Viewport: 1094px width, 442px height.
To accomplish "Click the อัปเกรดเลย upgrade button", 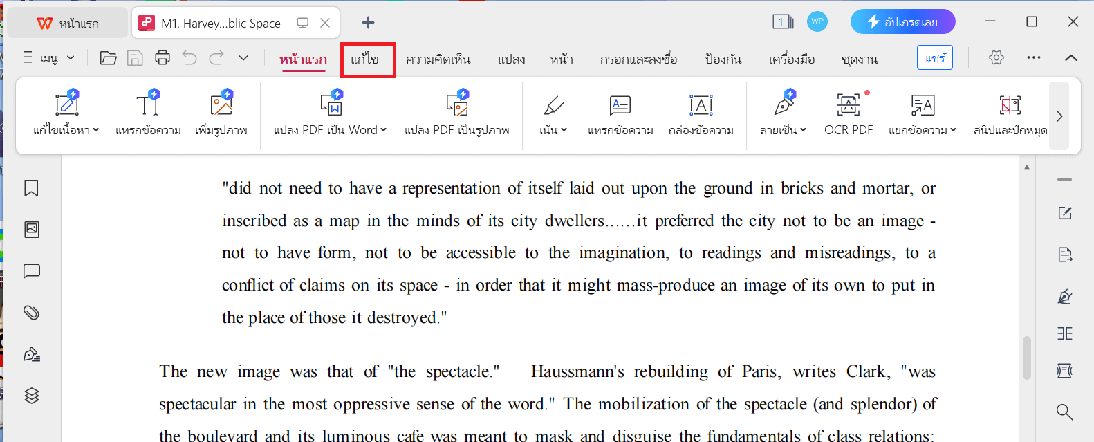I will coord(902,22).
